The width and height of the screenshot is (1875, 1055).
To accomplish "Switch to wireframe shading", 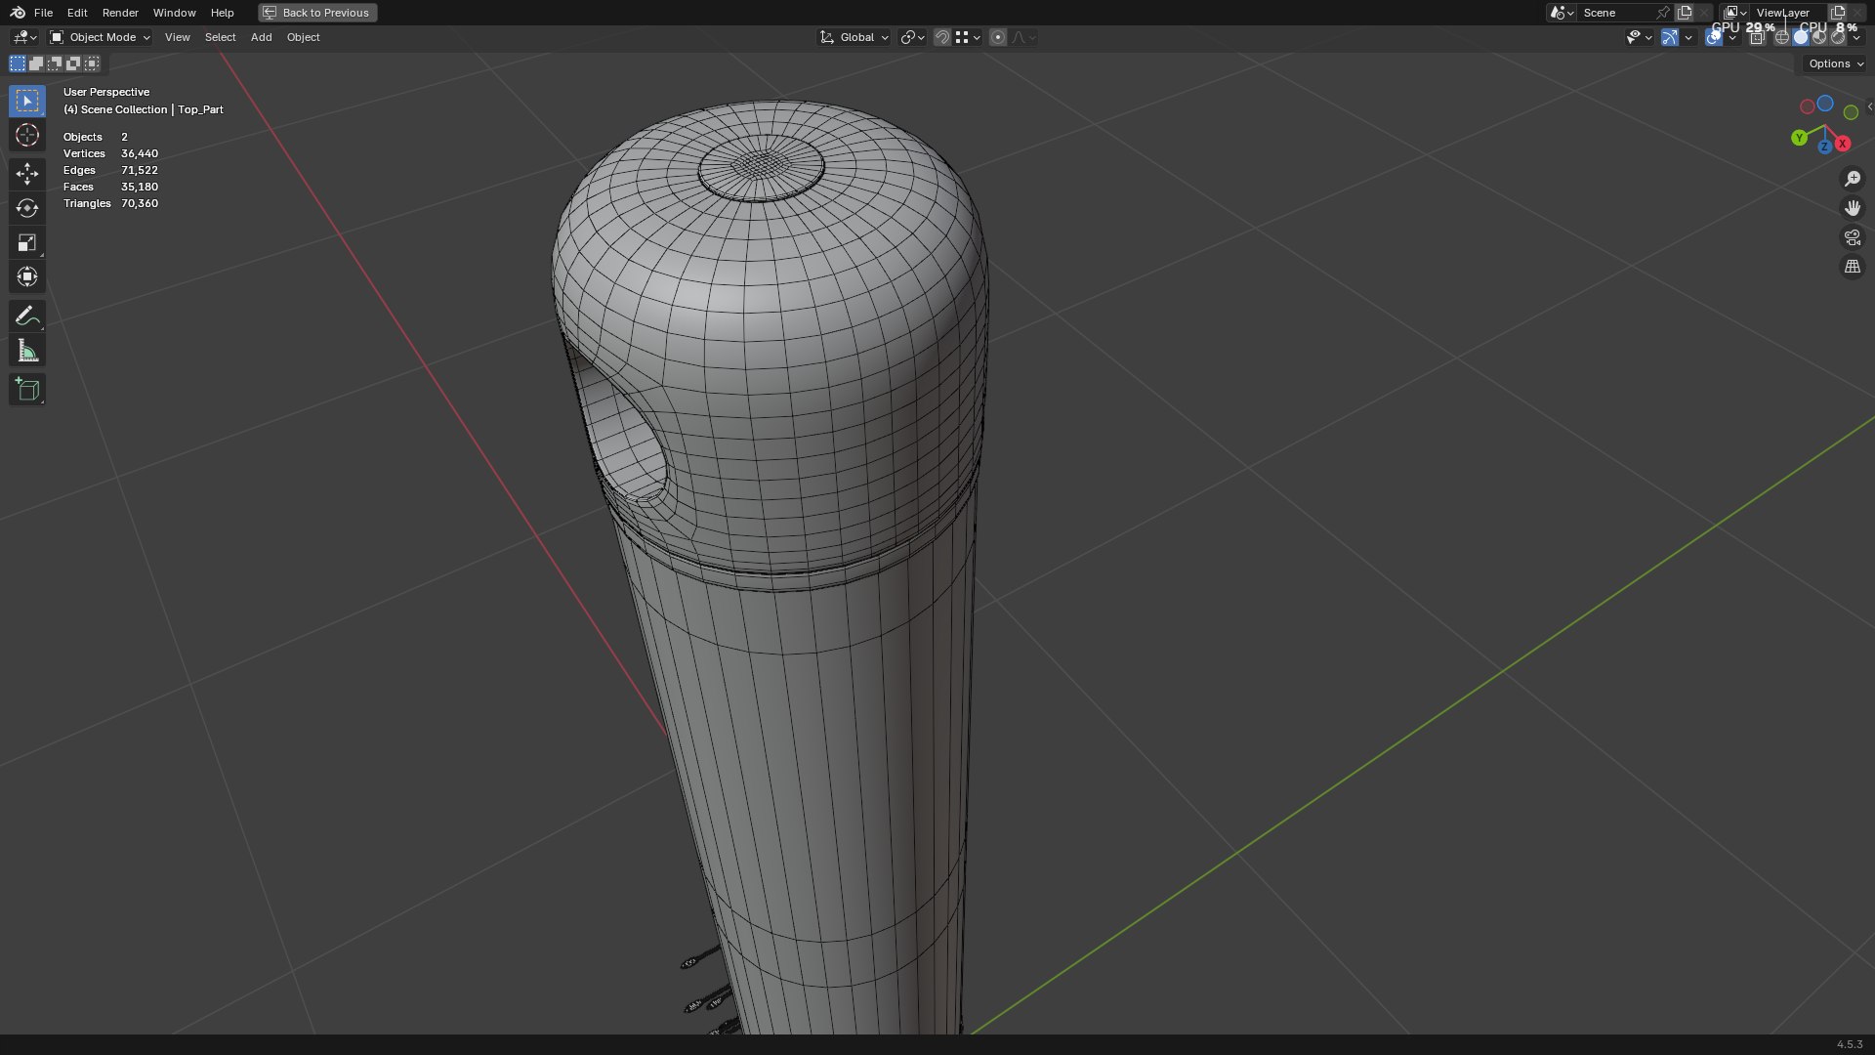I will (1782, 37).
